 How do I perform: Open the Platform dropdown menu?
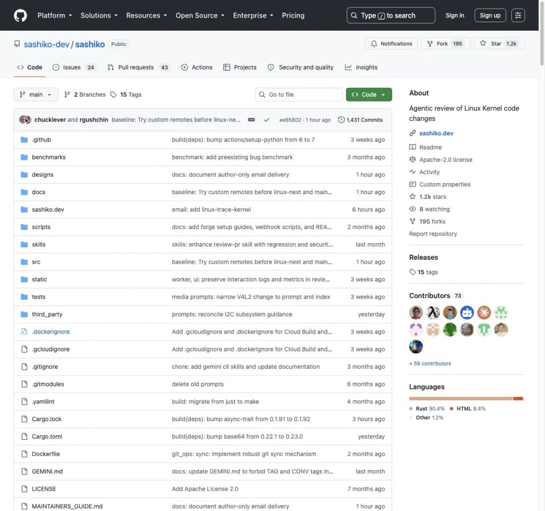click(54, 15)
